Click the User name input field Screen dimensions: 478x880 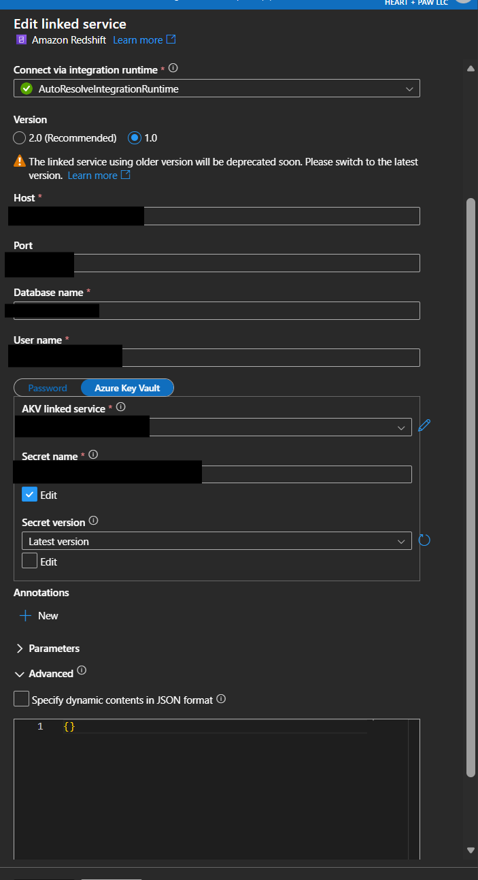pos(217,358)
